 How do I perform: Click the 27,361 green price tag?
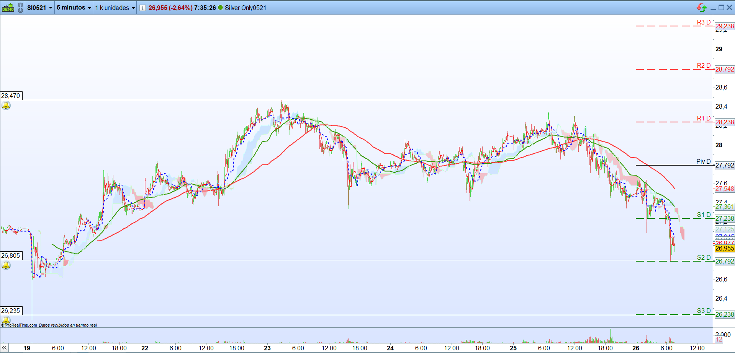pyautogui.click(x=725, y=207)
